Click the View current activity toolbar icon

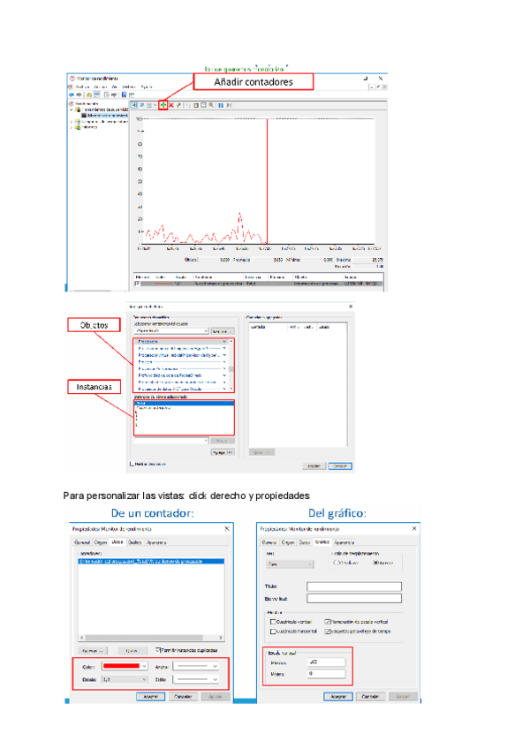tap(134, 105)
